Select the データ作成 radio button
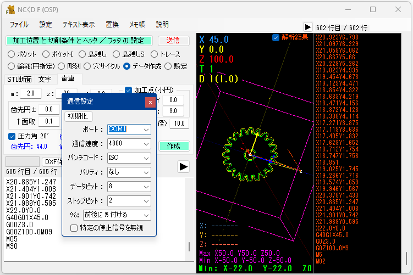Viewport: 413px width, 275px height. [x=126, y=66]
